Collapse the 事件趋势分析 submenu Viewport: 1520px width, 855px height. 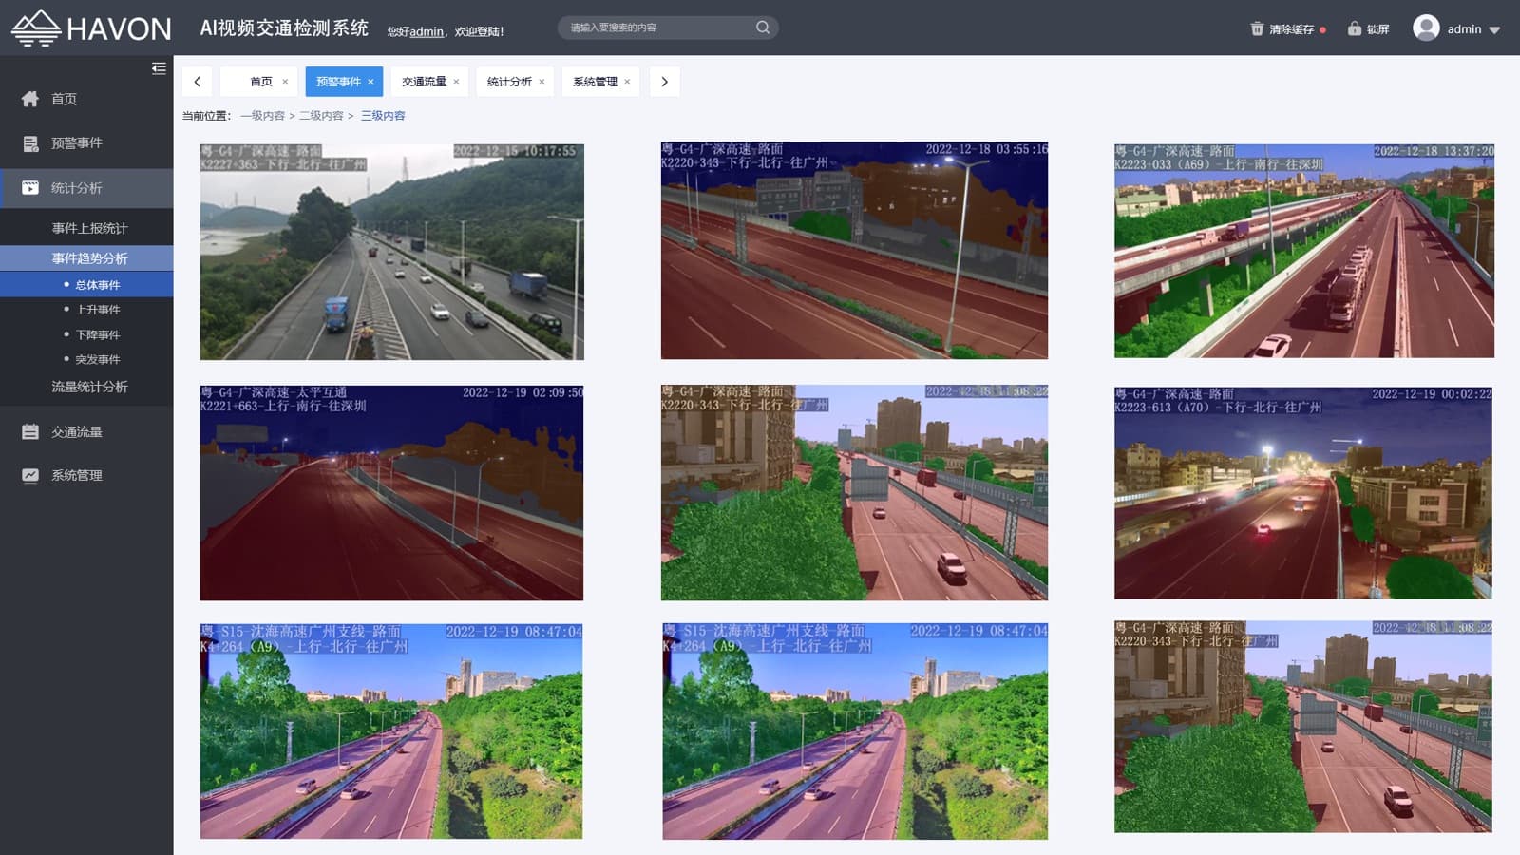(86, 258)
